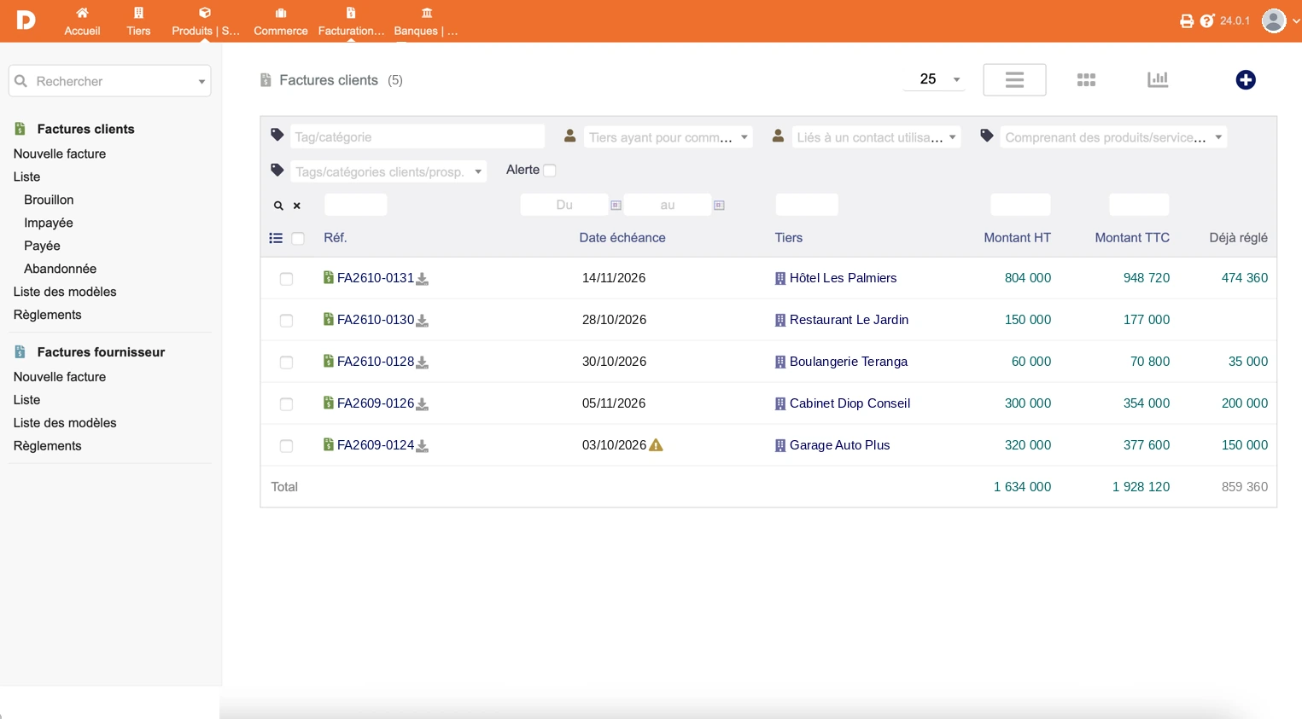The image size is (1302, 719).
Task: Expand the Tags/catégories clients/prosp. dropdown
Action: [x=388, y=171]
